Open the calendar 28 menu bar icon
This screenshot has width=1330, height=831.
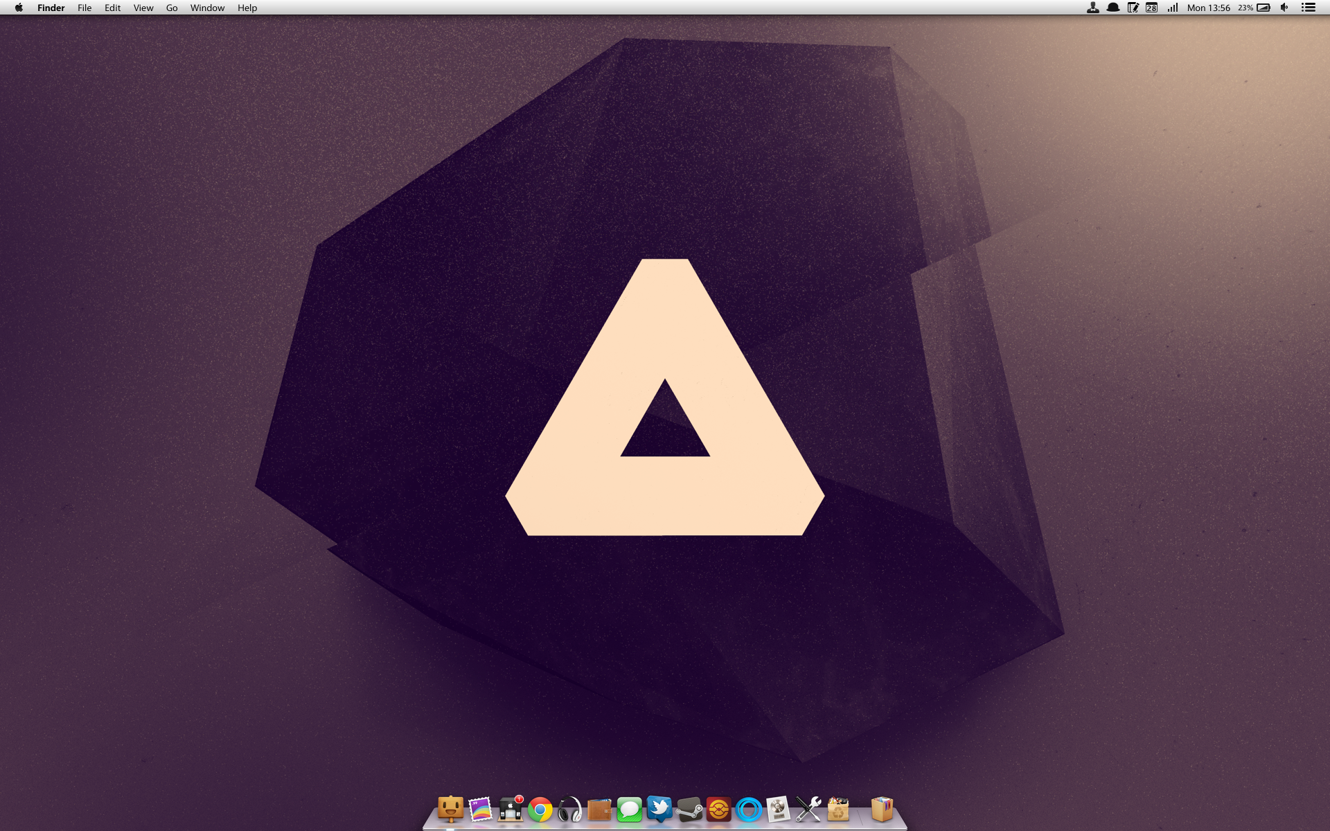coord(1152,8)
